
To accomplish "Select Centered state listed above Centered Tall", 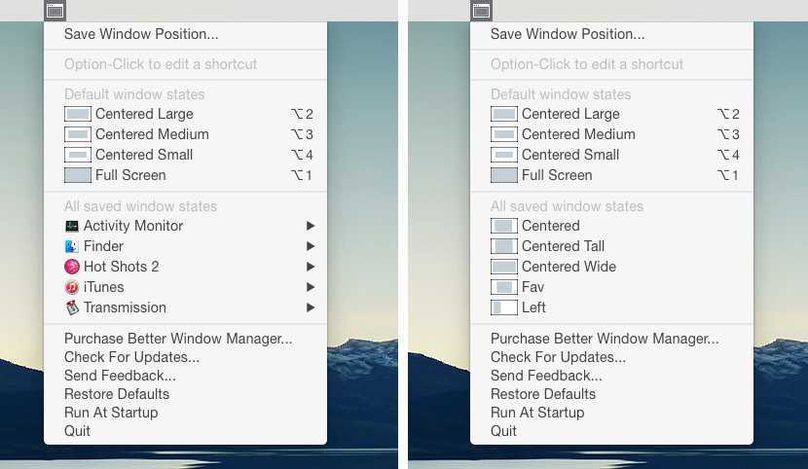I will tap(550, 226).
